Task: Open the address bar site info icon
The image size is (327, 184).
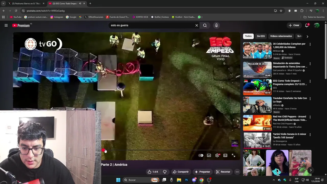Action: click(23, 11)
